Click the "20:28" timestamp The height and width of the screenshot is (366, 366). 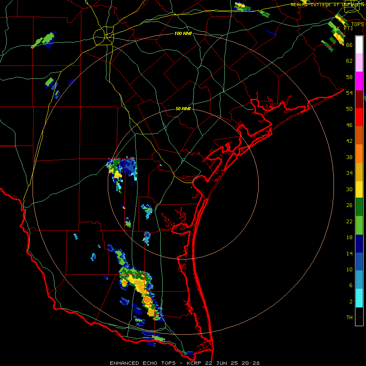[x=251, y=363]
